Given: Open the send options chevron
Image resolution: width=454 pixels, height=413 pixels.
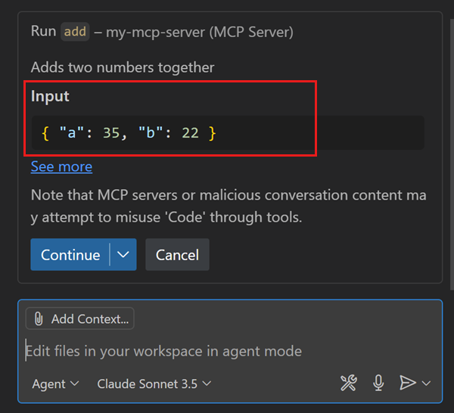Looking at the screenshot, I should 426,383.
